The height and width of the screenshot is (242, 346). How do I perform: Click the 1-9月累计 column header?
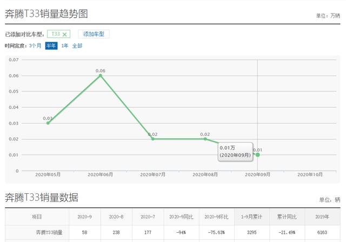point(251,217)
